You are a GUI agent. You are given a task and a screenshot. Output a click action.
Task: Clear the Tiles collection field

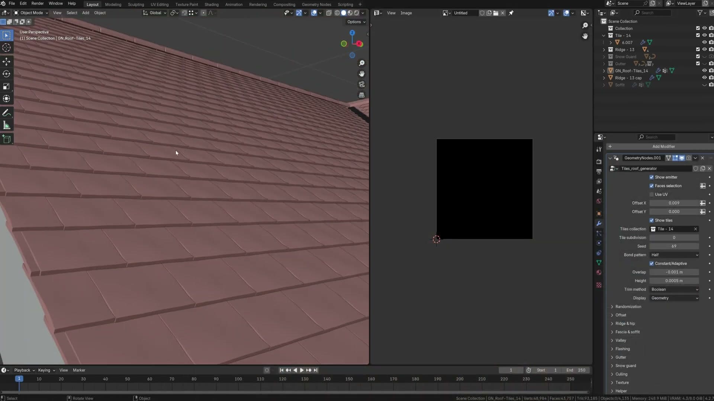point(695,229)
